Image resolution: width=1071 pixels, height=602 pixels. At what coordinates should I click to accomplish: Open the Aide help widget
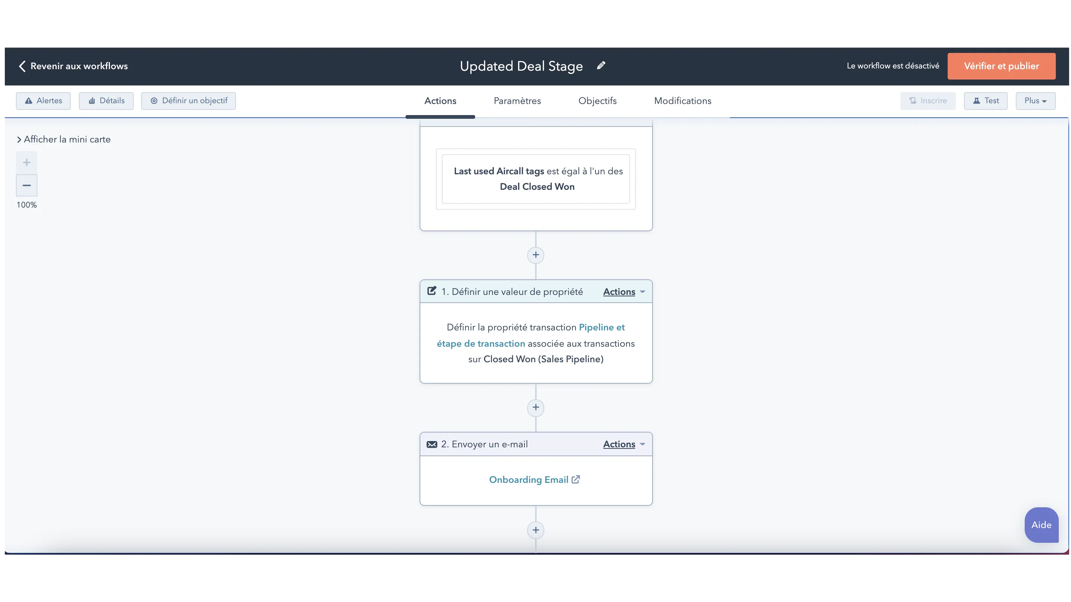coord(1041,525)
